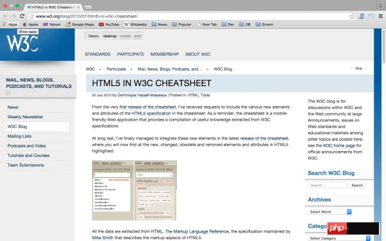Open the STANDARDS navigation menu
Screen dimensions: 386x241
click(98, 55)
